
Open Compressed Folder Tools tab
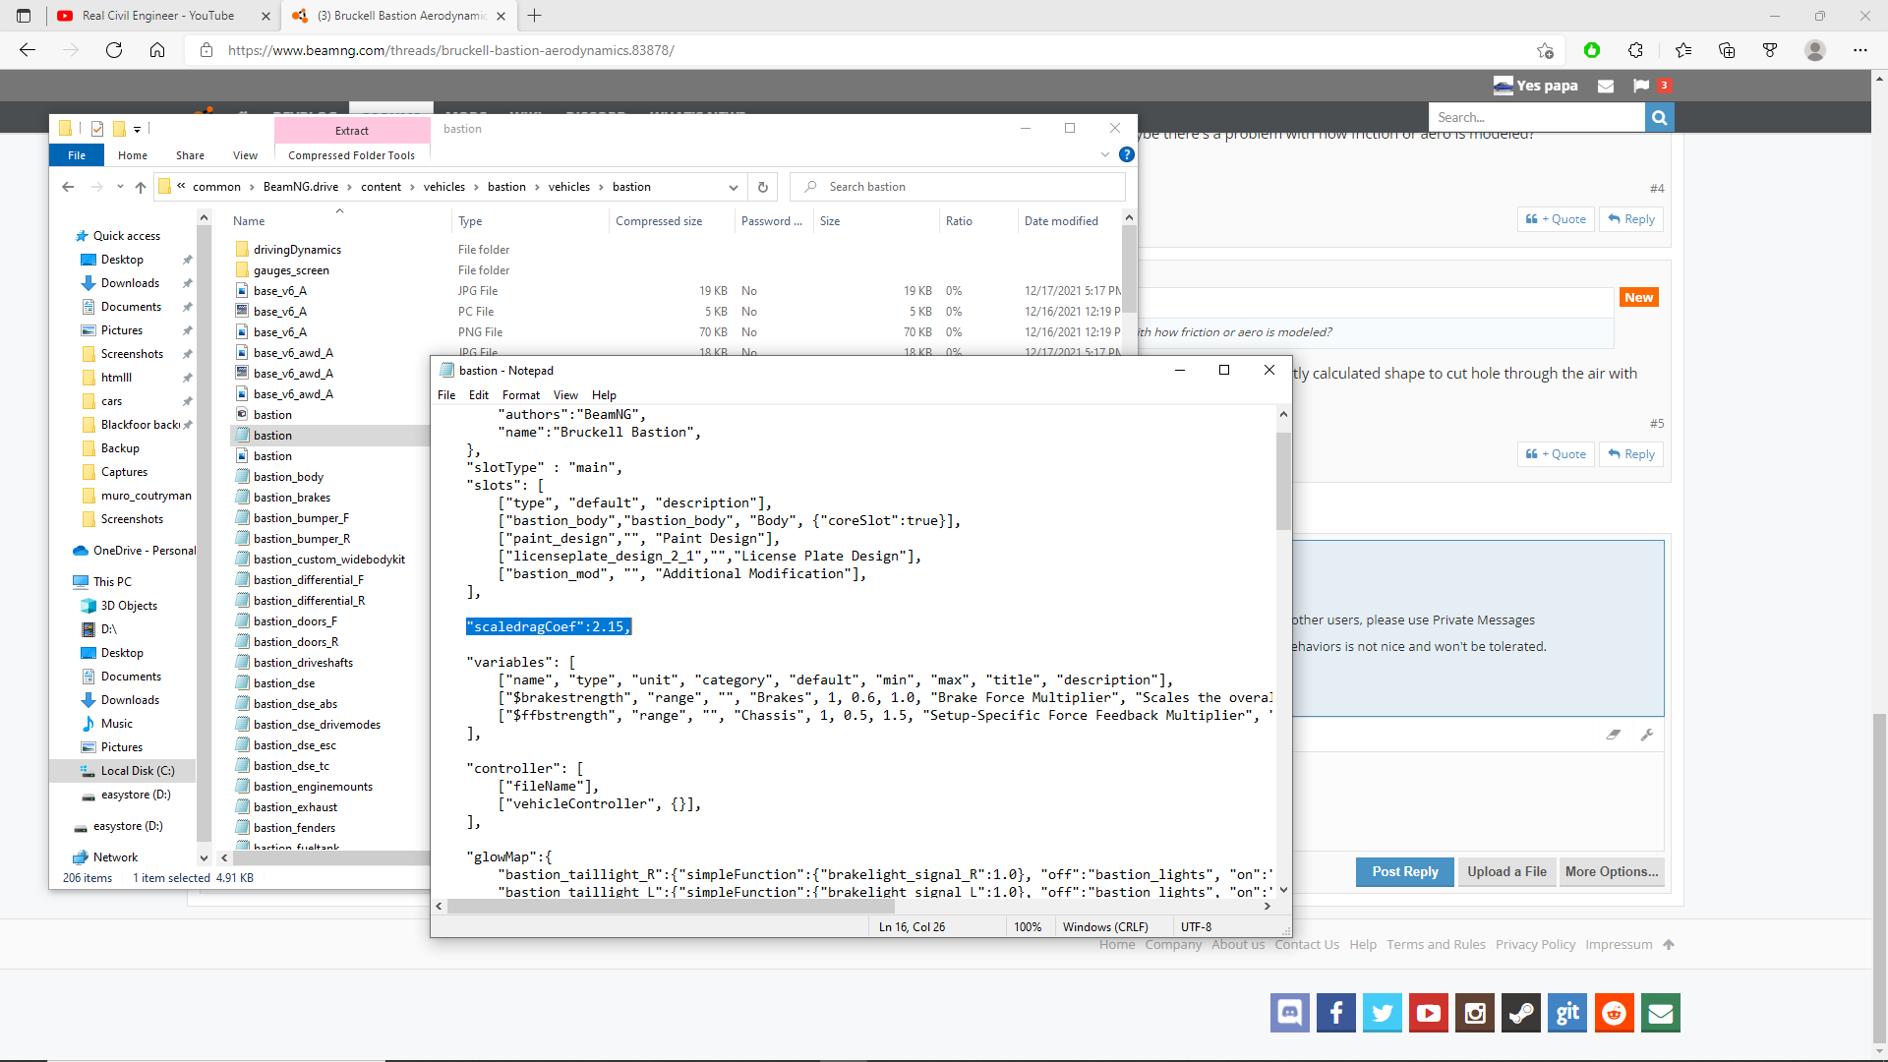pyautogui.click(x=351, y=155)
